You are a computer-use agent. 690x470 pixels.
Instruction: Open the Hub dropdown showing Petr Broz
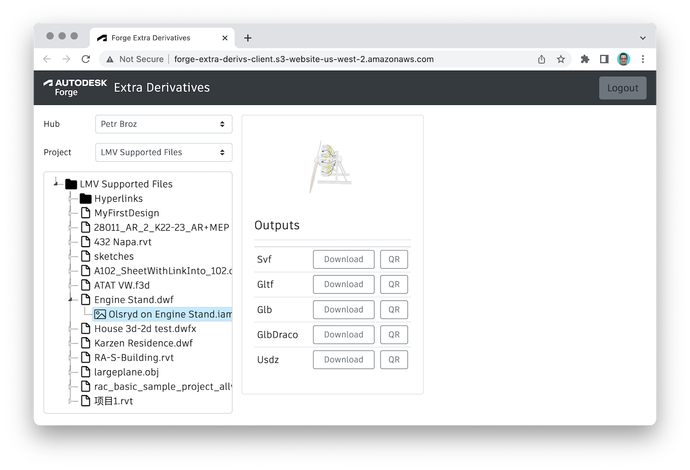(164, 124)
